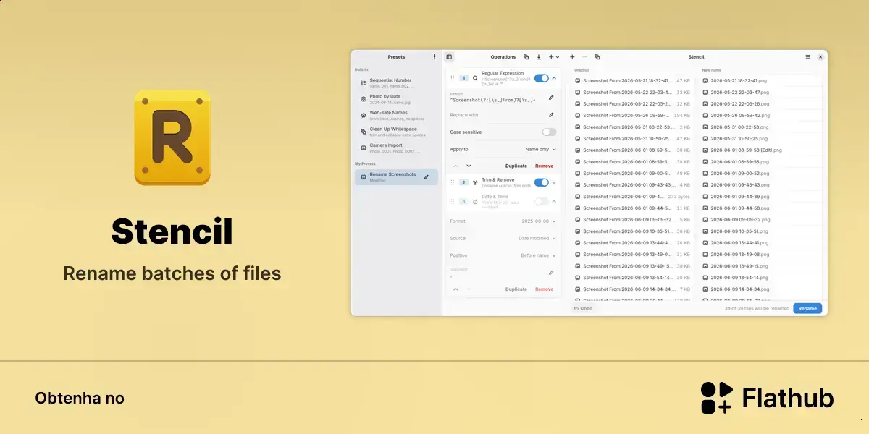Select the Clean Up Whitespace preset
This screenshot has width=869, height=434.
396,131
